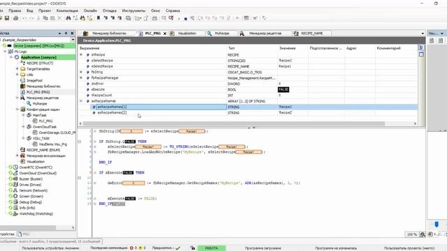Switch to the RECIPE_NAME editor tab
447x251 pixels.
[312, 33]
